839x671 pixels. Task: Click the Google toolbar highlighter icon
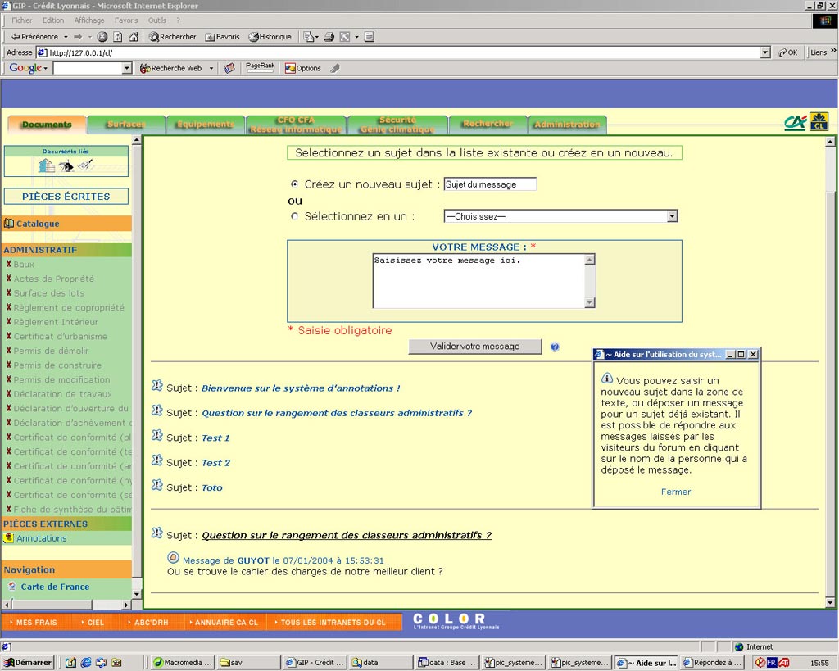tap(335, 68)
